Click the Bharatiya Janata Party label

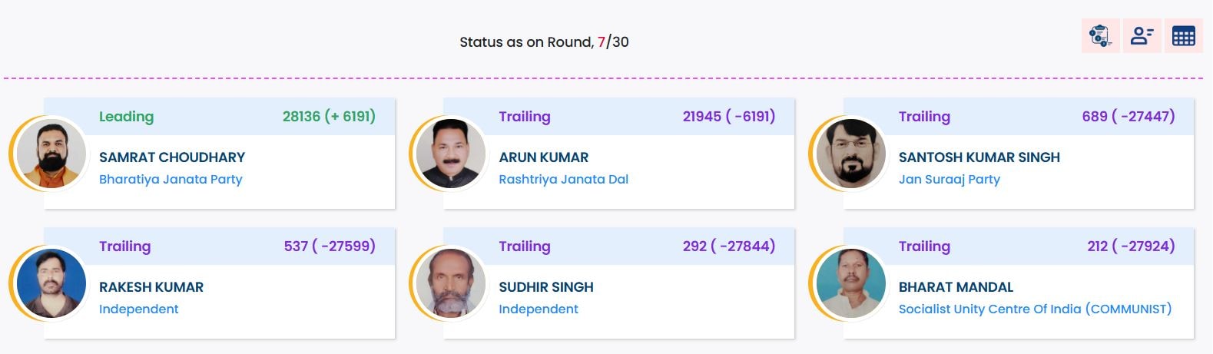coord(171,180)
